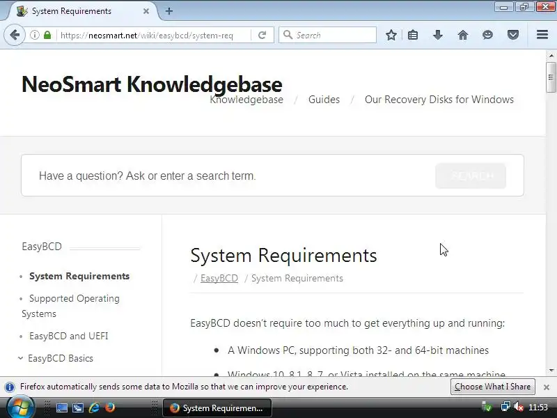557x418 pixels.
Task: Click the green check tray icon
Action: click(487, 407)
